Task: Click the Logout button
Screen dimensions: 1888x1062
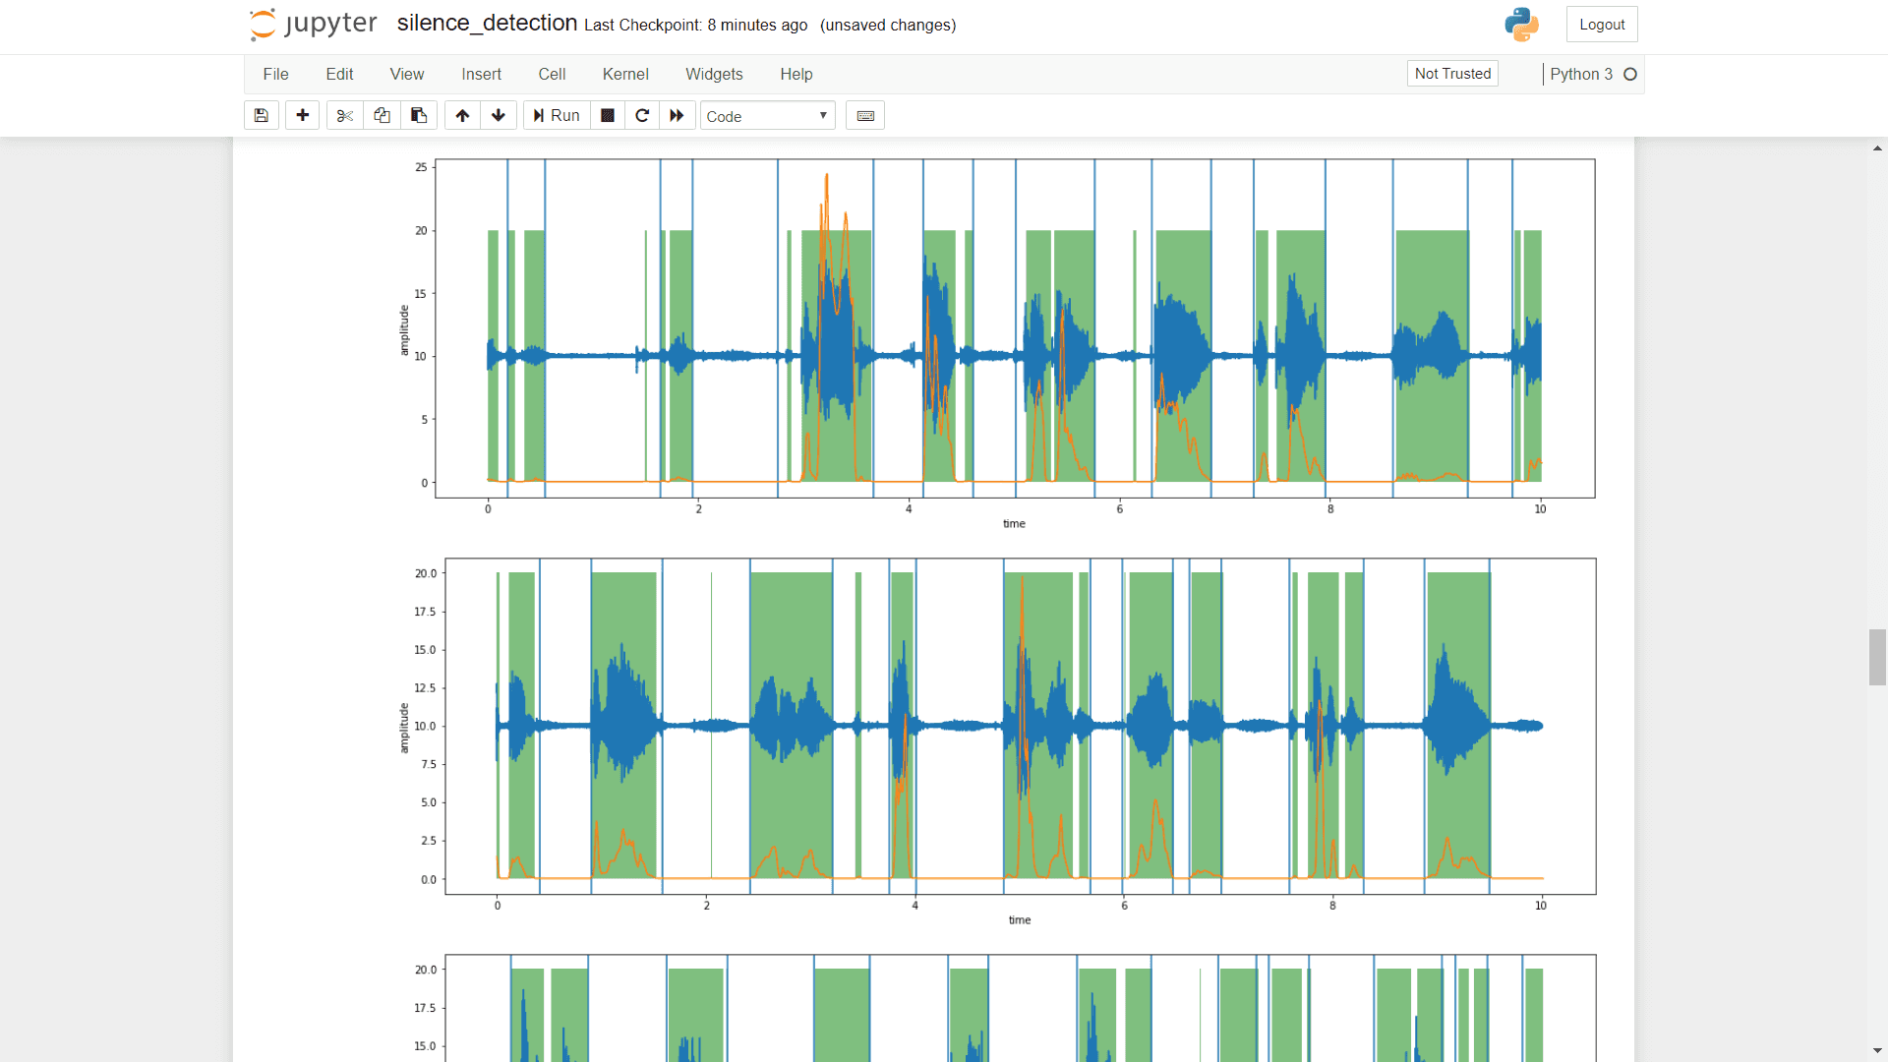Action: pyautogui.click(x=1602, y=24)
